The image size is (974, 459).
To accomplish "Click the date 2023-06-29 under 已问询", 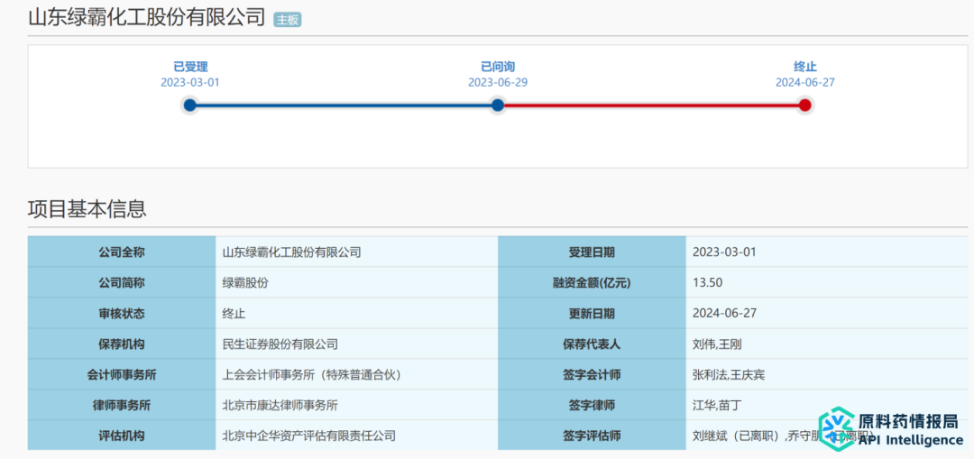I will pyautogui.click(x=498, y=82).
